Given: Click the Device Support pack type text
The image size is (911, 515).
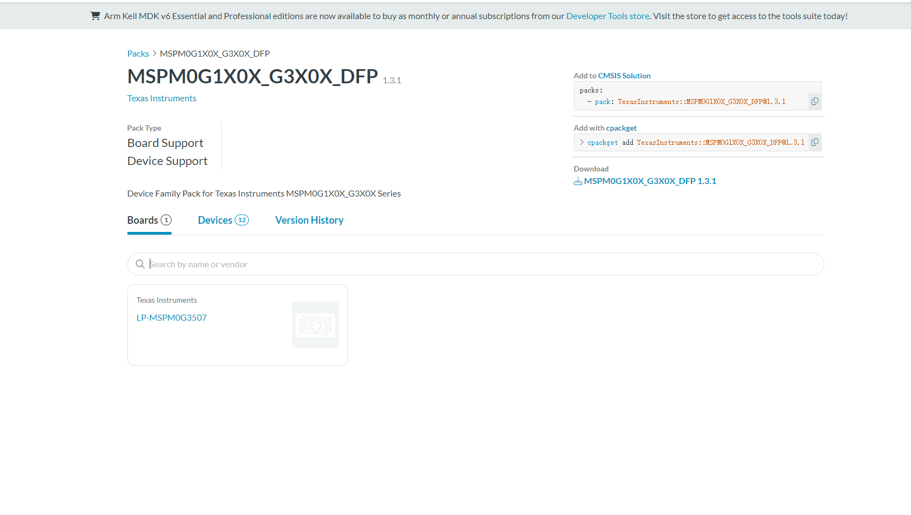Looking at the screenshot, I should (167, 161).
